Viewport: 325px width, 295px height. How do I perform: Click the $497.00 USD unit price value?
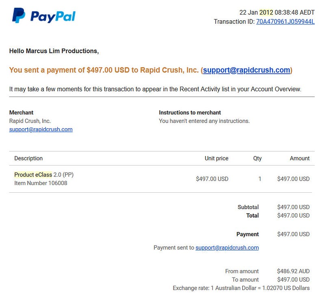pyautogui.click(x=212, y=179)
